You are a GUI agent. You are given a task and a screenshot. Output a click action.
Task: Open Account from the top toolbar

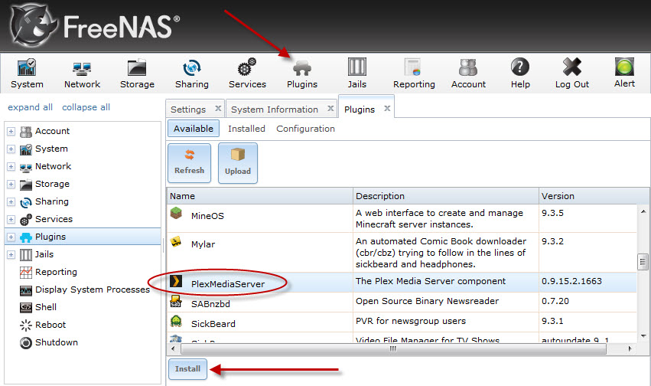tap(468, 74)
